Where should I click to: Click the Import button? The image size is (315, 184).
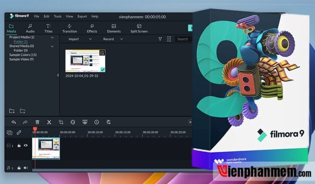coord(74,39)
